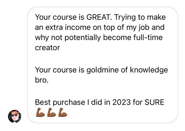Viewport: 185px width, 131px height.
Task: Click the first flexed bicep emoji
Action: (40, 112)
